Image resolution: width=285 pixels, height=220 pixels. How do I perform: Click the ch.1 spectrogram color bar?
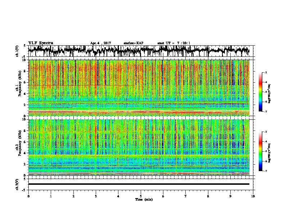260,92
